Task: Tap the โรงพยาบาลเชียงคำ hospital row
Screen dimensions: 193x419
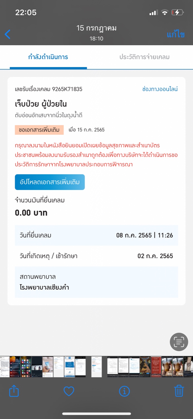Action: 96,282
